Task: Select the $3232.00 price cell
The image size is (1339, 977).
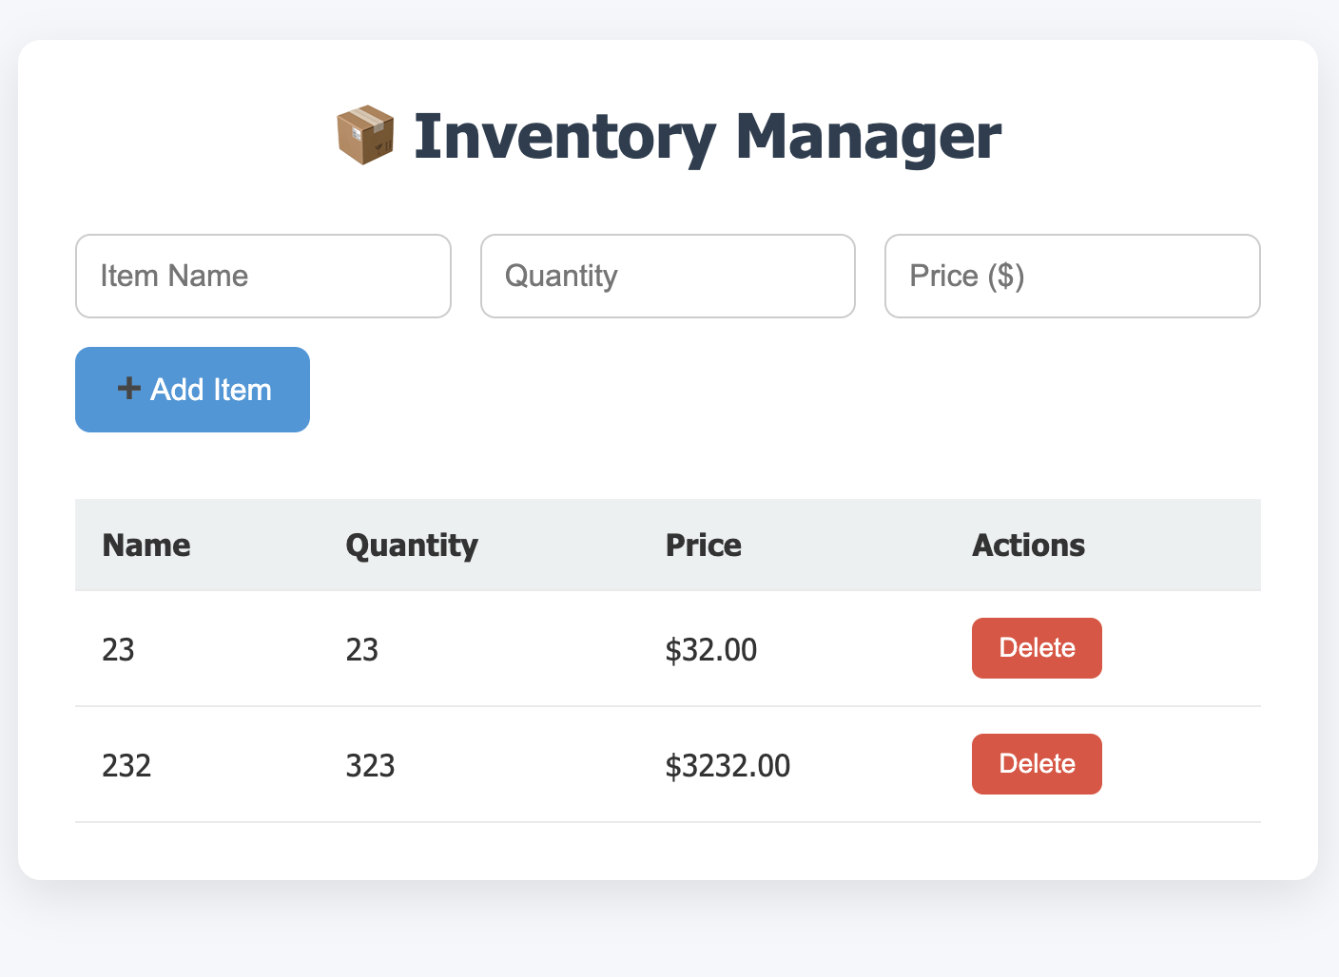Action: coord(728,766)
